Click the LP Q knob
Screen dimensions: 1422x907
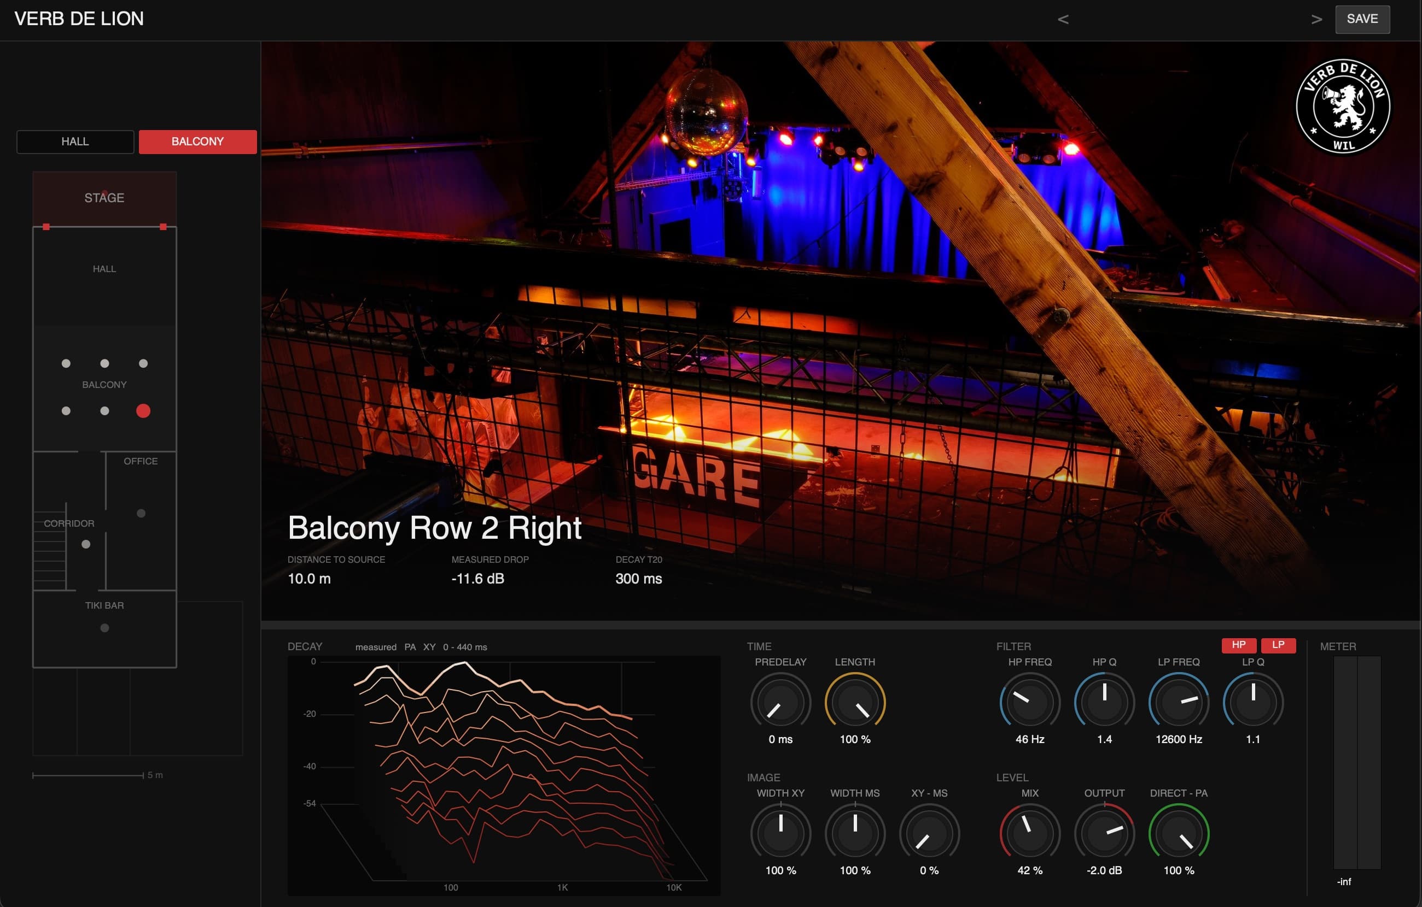[x=1253, y=702]
